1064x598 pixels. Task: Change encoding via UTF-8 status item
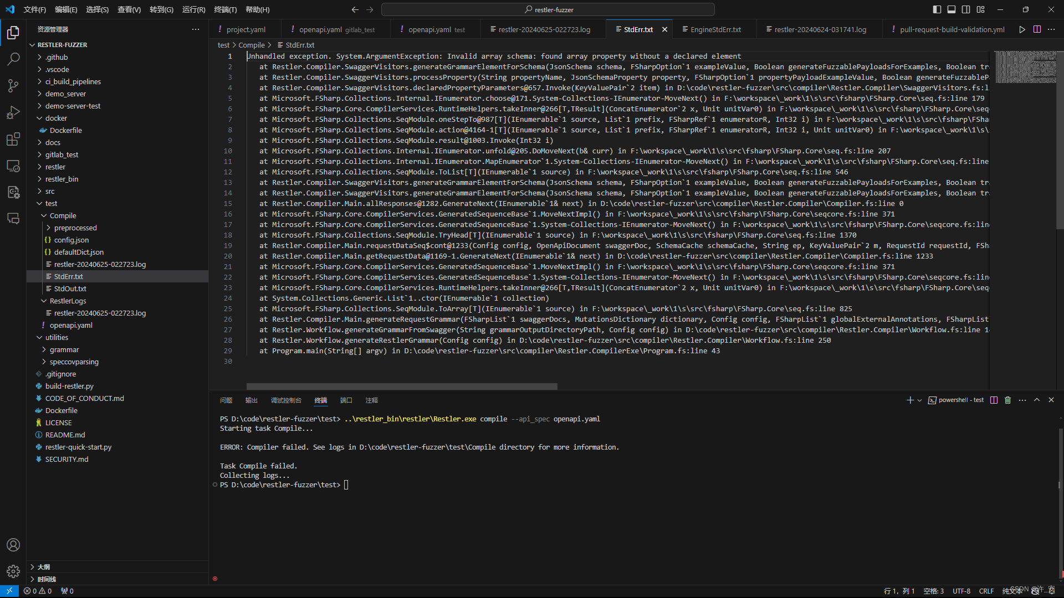point(961,591)
